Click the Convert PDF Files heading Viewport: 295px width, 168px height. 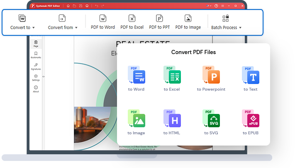click(x=193, y=52)
